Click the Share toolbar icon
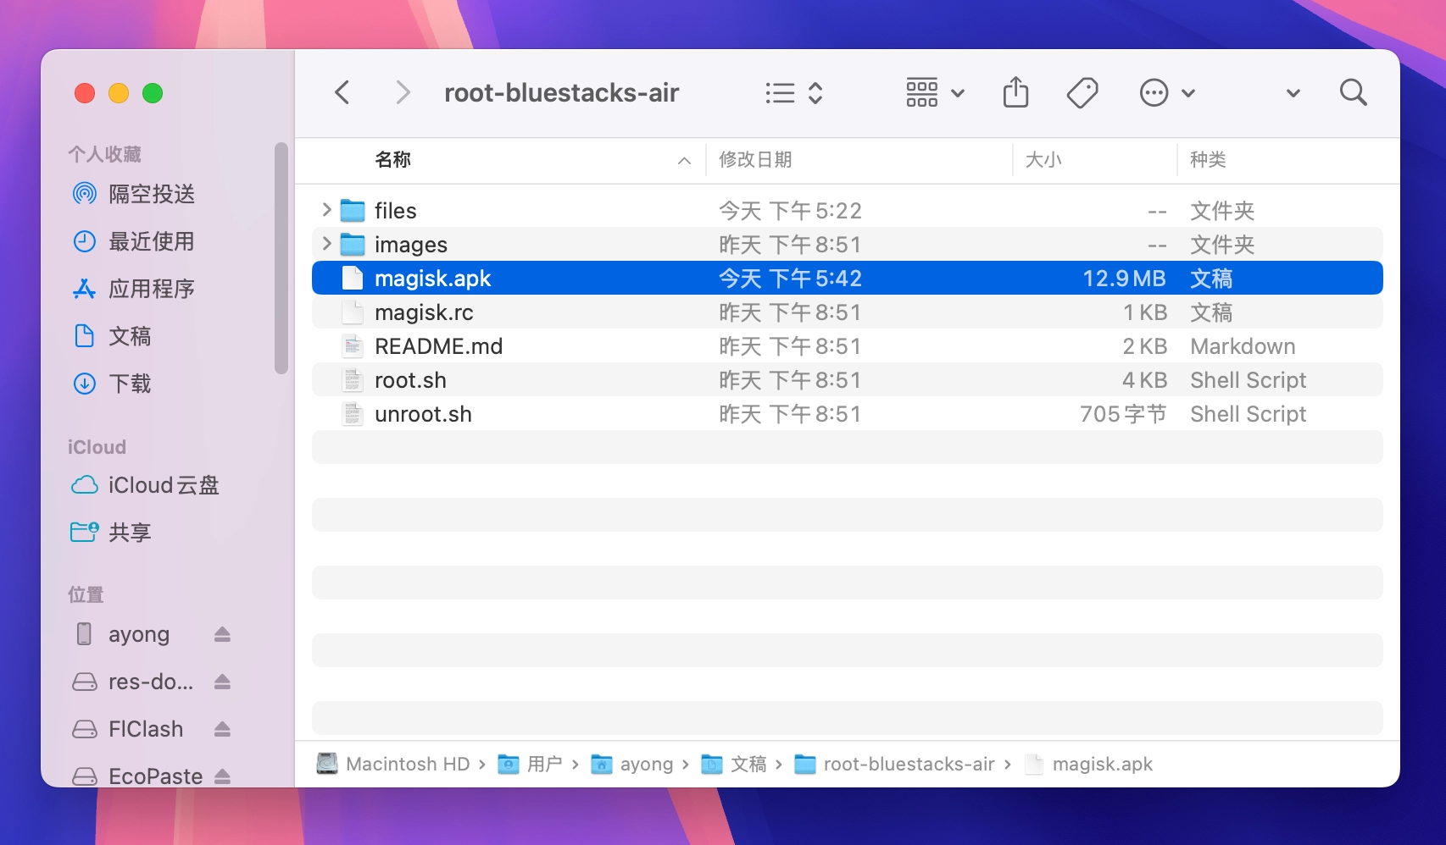 click(x=1015, y=92)
